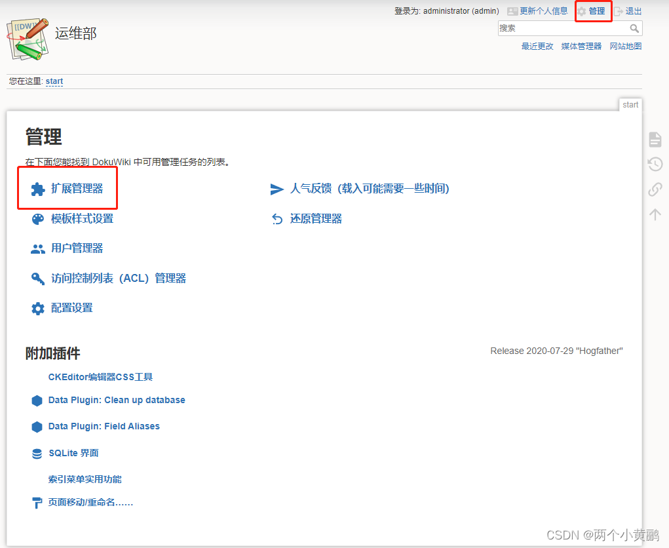669x548 pixels.
Task: Click the show-page document icon in sidebar
Action: pyautogui.click(x=655, y=139)
